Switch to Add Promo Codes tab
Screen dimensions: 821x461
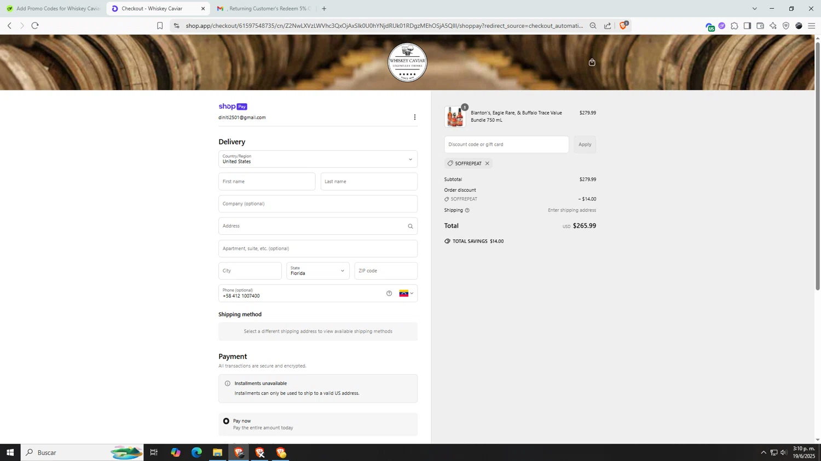pos(53,9)
